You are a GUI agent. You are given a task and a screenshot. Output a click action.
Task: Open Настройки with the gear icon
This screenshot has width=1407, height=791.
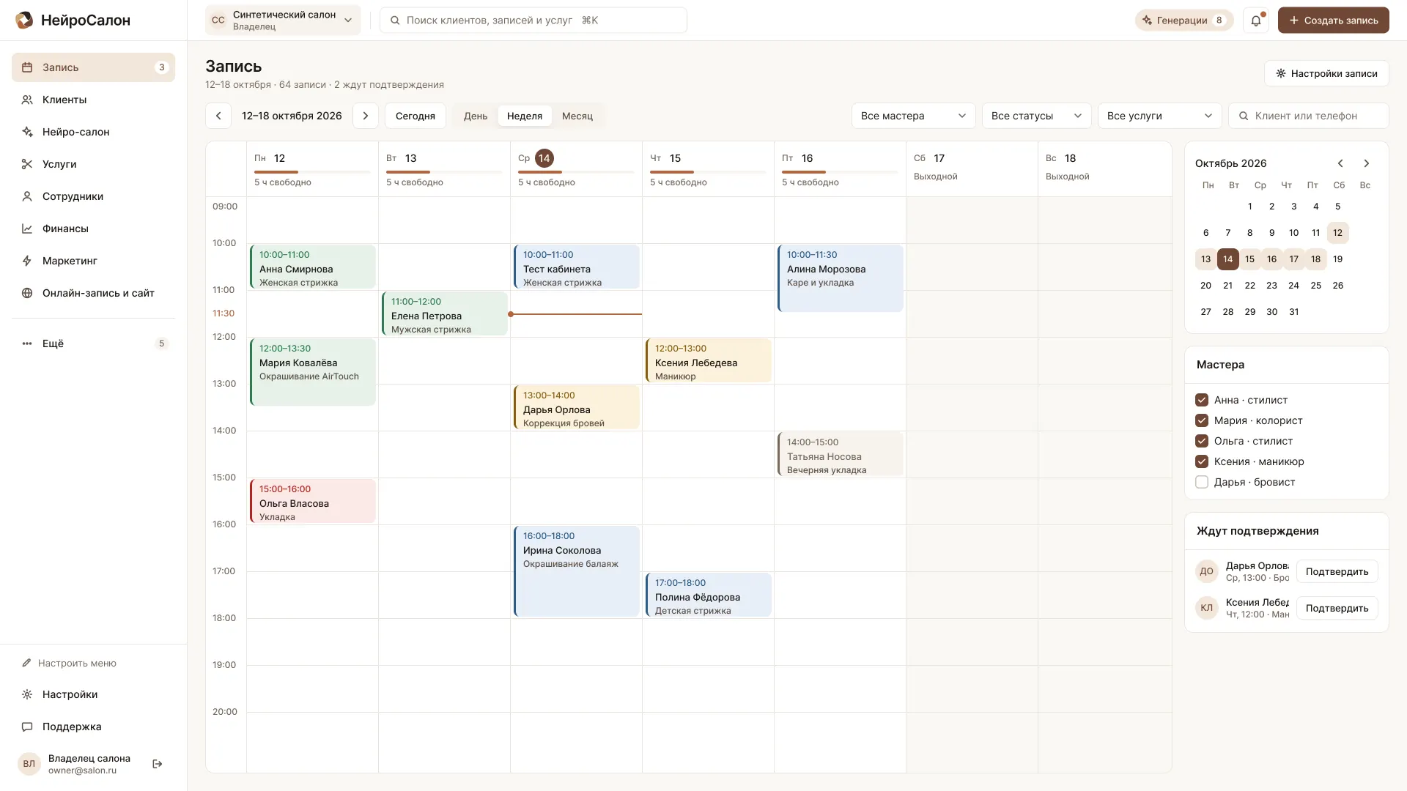[93, 694]
